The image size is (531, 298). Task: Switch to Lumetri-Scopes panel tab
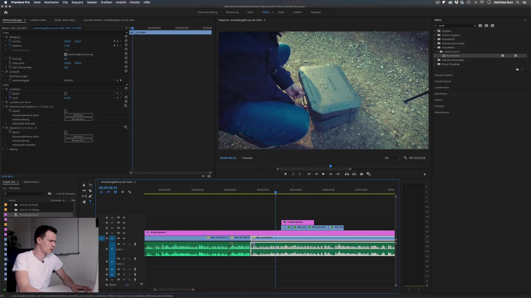(38, 20)
